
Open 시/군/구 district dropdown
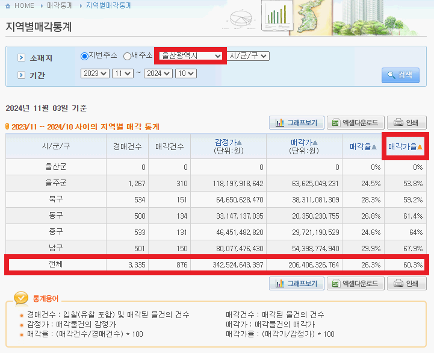(x=248, y=56)
